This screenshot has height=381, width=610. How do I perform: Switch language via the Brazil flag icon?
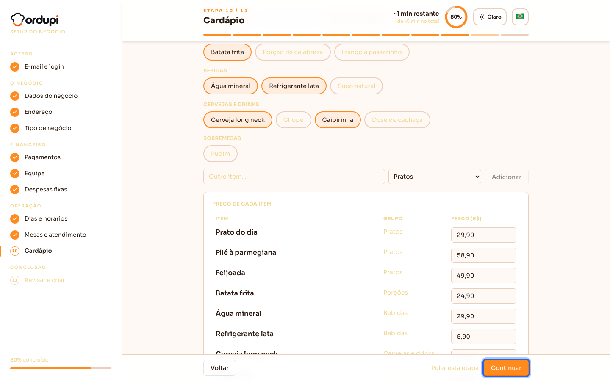(520, 17)
